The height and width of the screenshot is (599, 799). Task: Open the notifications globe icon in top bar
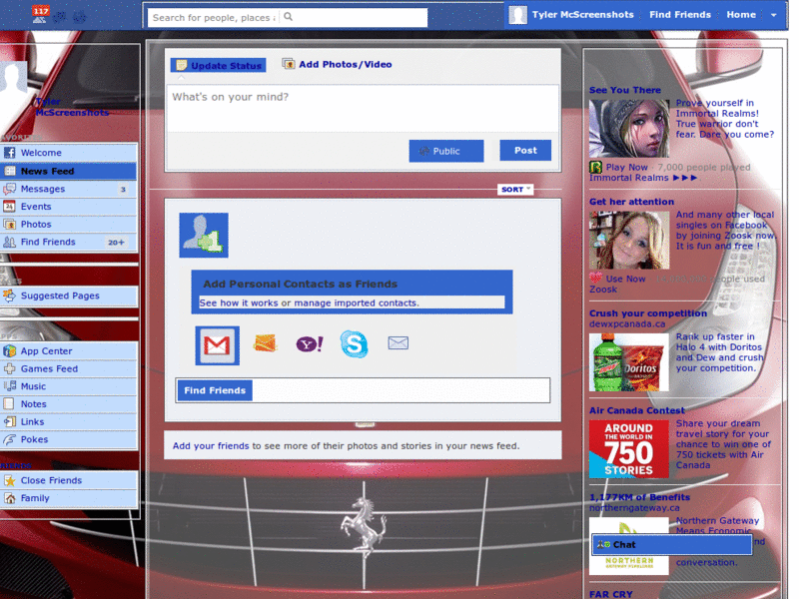pyautogui.click(x=79, y=17)
